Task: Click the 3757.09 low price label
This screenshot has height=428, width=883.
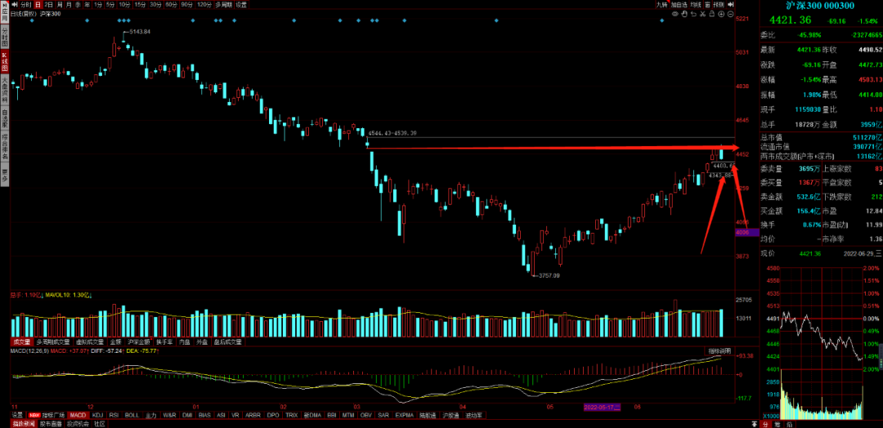Action: pyautogui.click(x=549, y=275)
